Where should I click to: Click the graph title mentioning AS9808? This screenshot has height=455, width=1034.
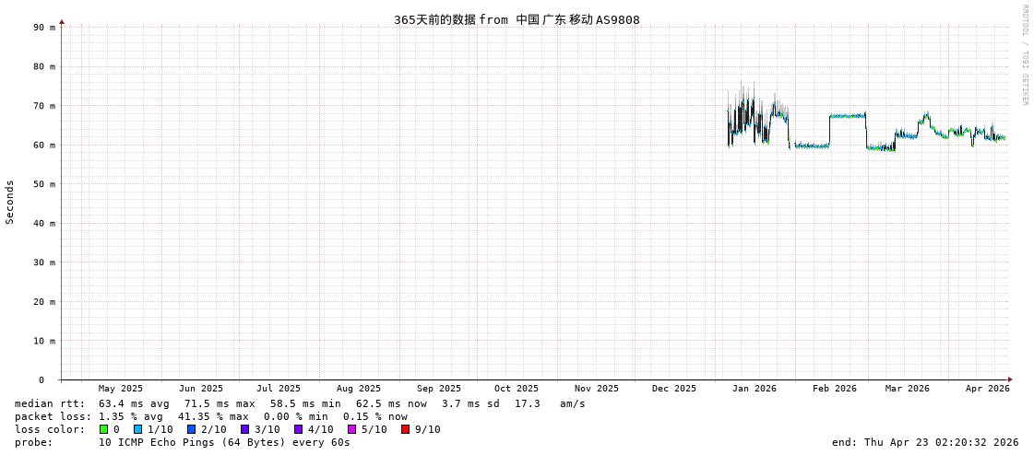click(x=517, y=19)
